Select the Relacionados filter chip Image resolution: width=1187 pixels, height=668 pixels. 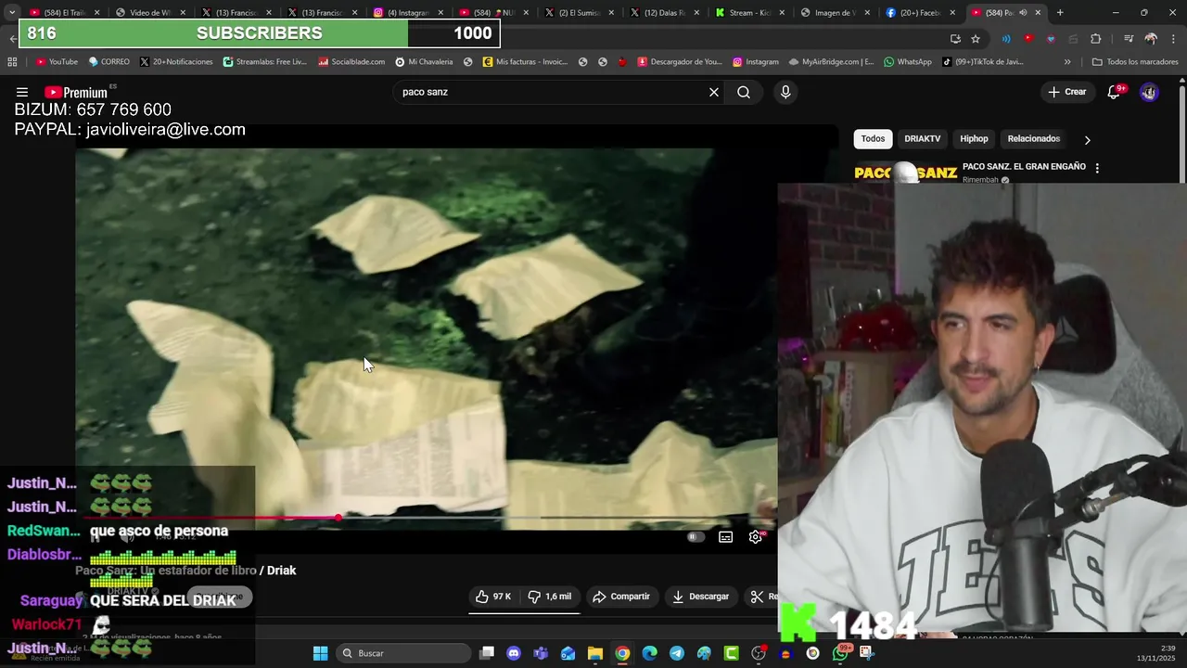[x=1033, y=138]
